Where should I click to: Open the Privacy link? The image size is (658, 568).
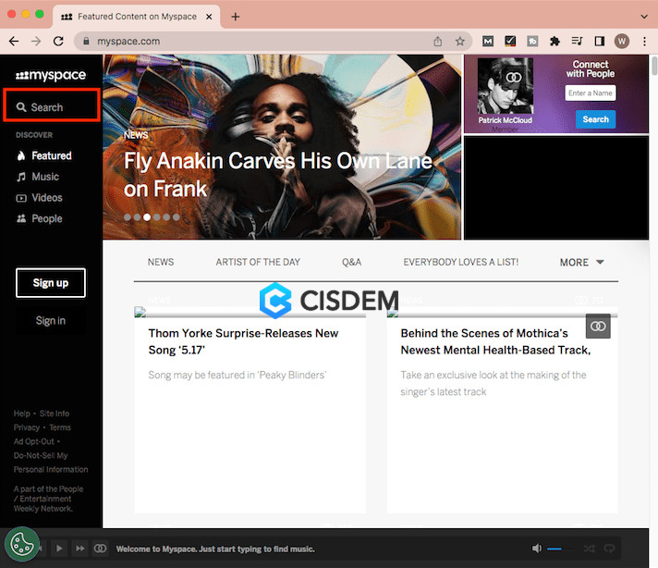point(27,427)
